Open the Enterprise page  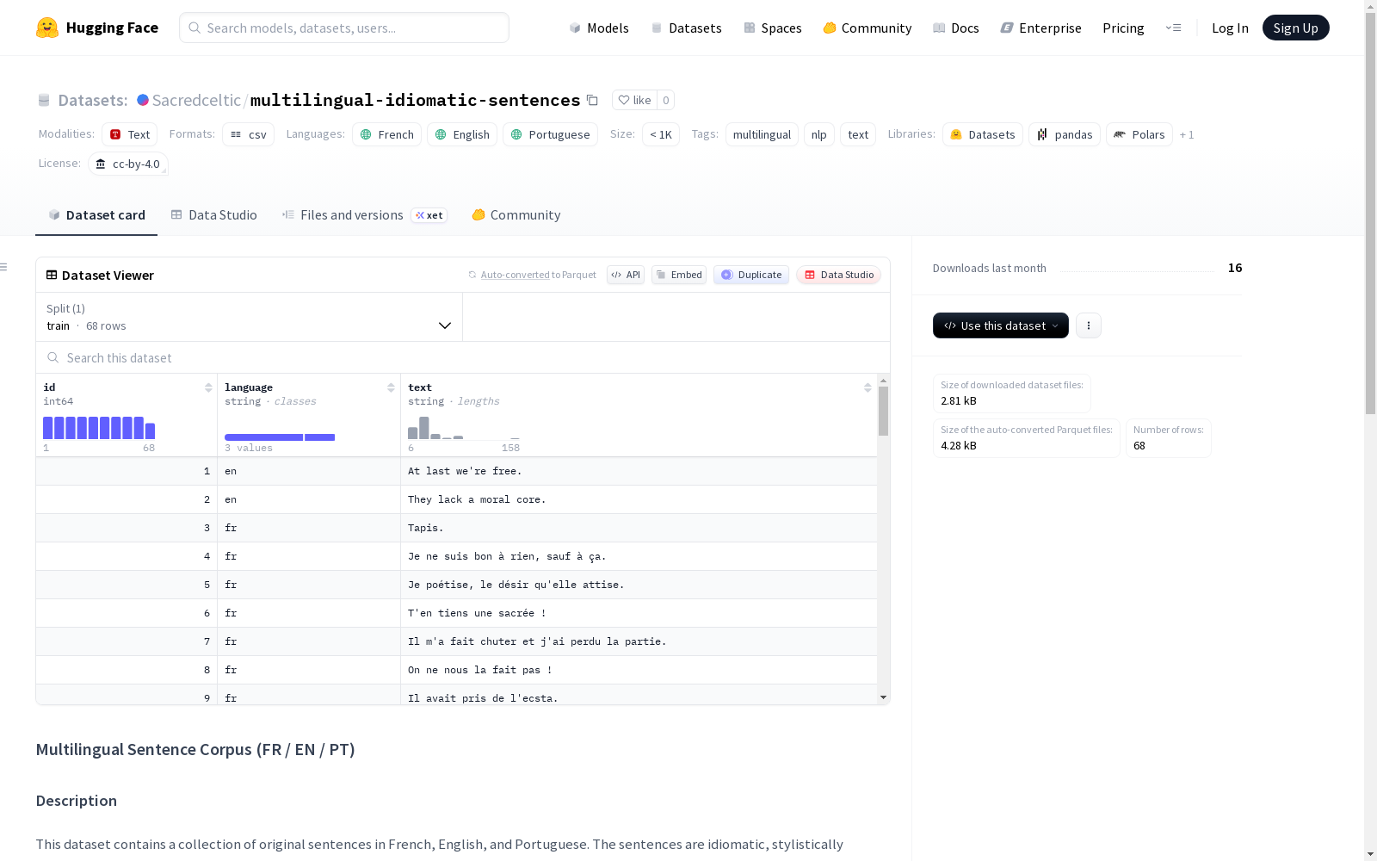pyautogui.click(x=1041, y=28)
